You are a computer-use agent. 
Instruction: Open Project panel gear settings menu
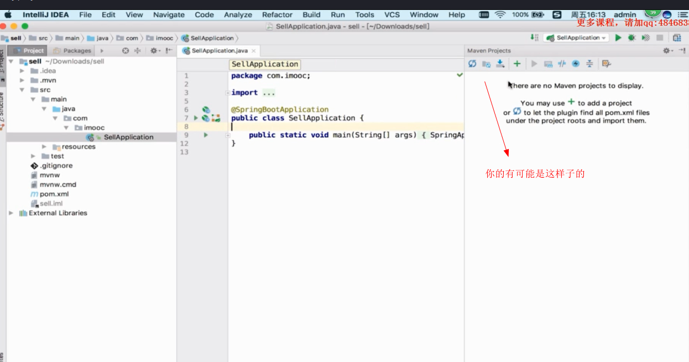point(155,51)
